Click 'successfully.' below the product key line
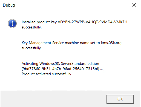The width and height of the screenshot is (141, 107). (31, 27)
